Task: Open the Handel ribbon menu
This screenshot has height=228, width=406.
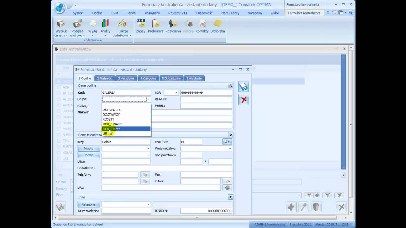Action: (131, 13)
